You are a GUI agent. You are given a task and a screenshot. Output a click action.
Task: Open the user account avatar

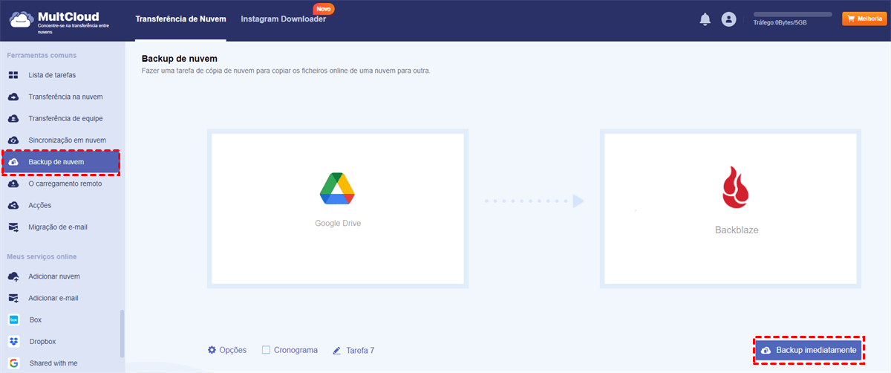point(728,20)
